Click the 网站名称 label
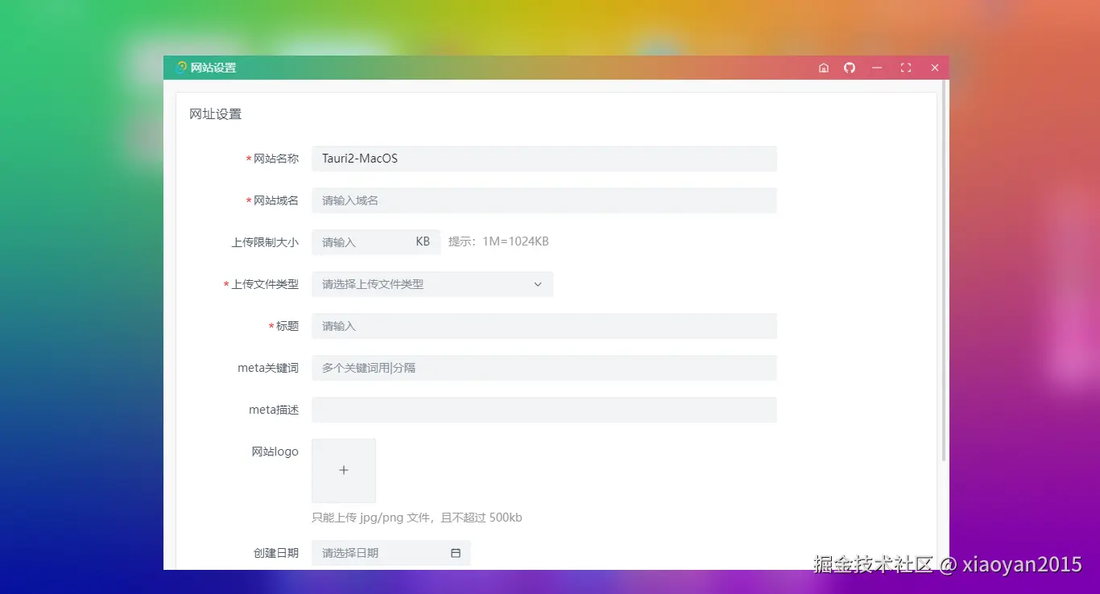The height and width of the screenshot is (594, 1100). [276, 159]
